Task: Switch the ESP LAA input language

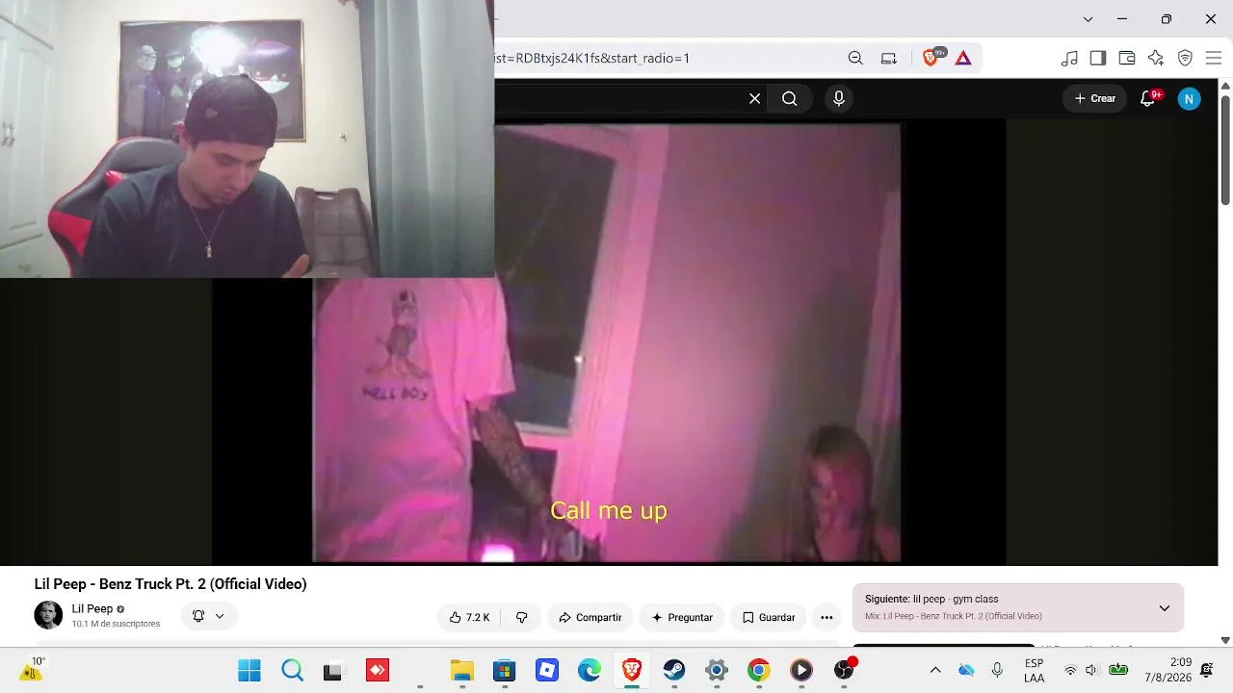Action: click(x=1035, y=670)
